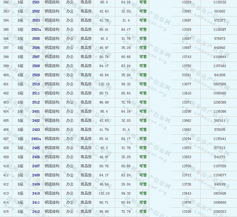Viewport: 237px width, 217px height.
Task: Click room 2412 link
Action: click(x=36, y=211)
